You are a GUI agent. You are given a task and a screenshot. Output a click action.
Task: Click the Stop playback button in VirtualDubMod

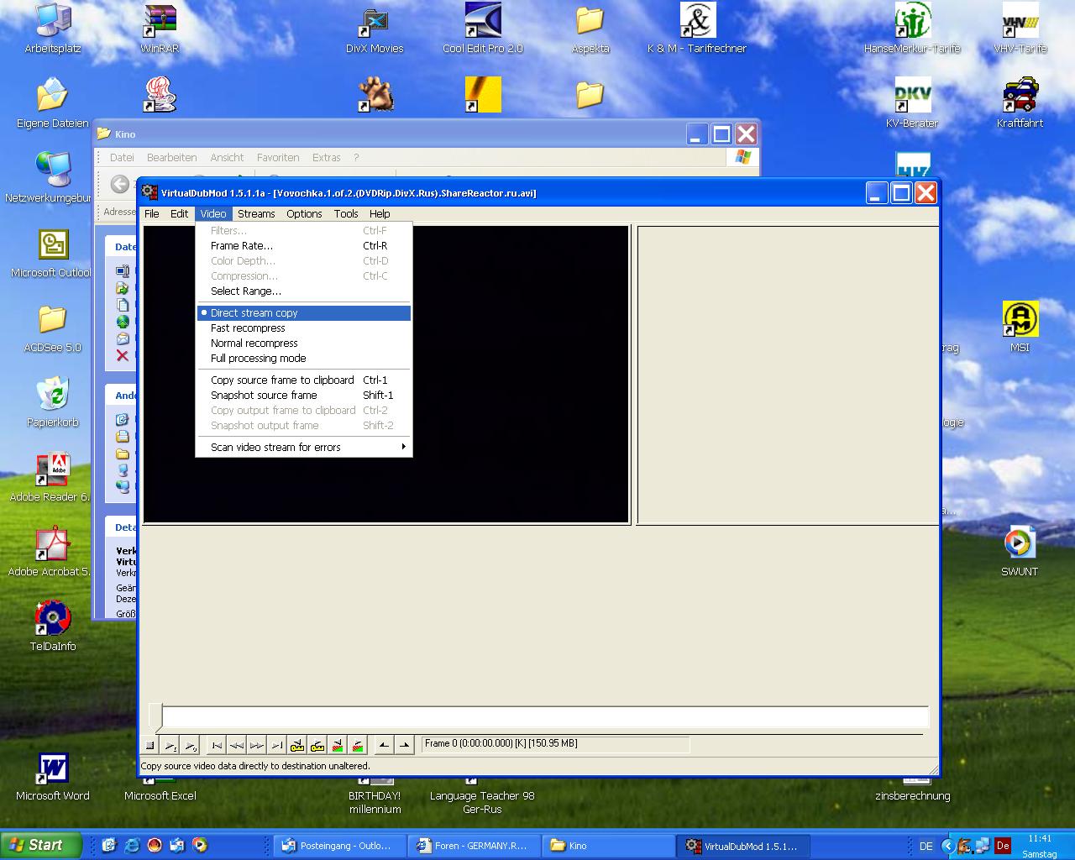[x=150, y=745]
